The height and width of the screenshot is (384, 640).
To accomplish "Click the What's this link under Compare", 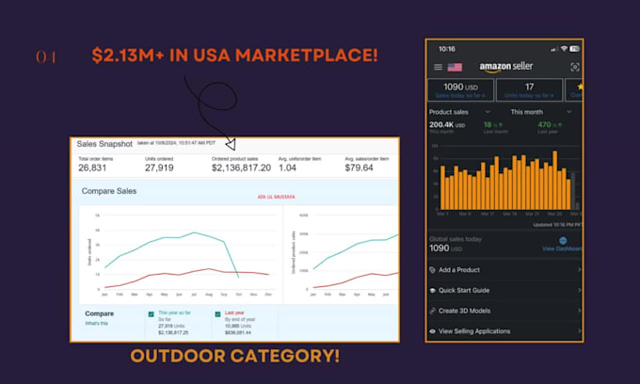I will [x=97, y=323].
